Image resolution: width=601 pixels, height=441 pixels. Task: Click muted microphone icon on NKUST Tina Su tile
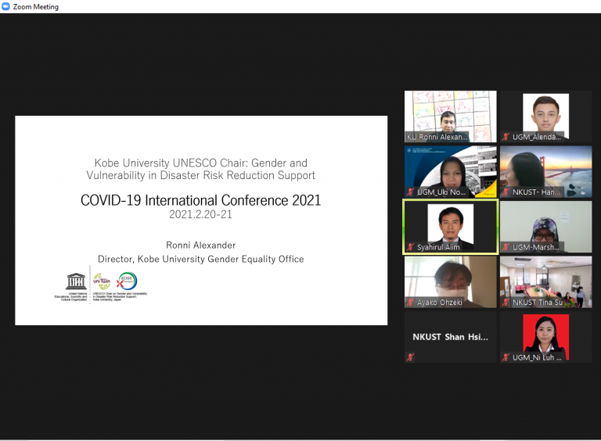tap(506, 302)
